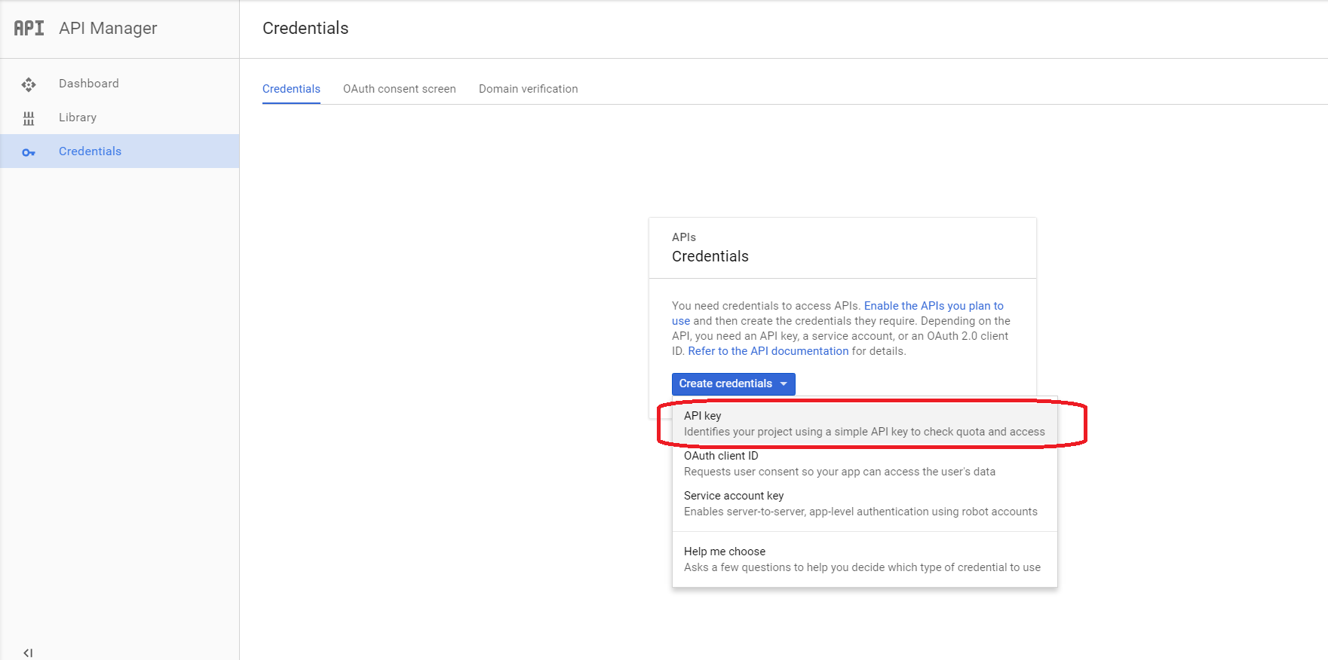
Task: Click the Library sidebar icon
Action: (29, 118)
